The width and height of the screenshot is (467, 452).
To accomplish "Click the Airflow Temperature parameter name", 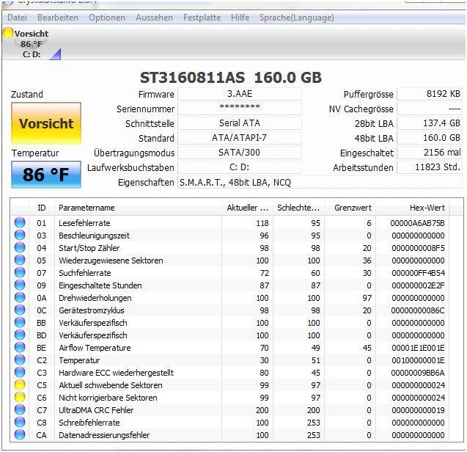I will click(95, 348).
